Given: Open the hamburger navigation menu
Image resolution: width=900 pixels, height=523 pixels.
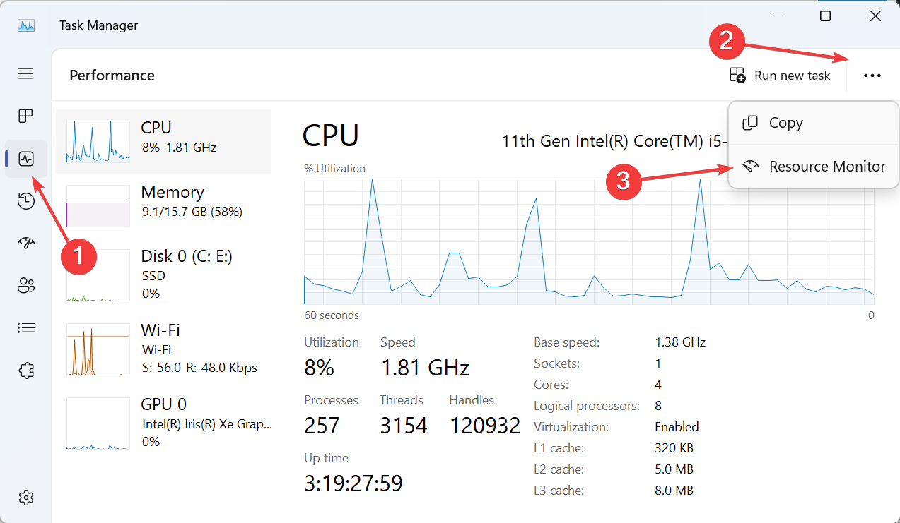Looking at the screenshot, I should 25,73.
